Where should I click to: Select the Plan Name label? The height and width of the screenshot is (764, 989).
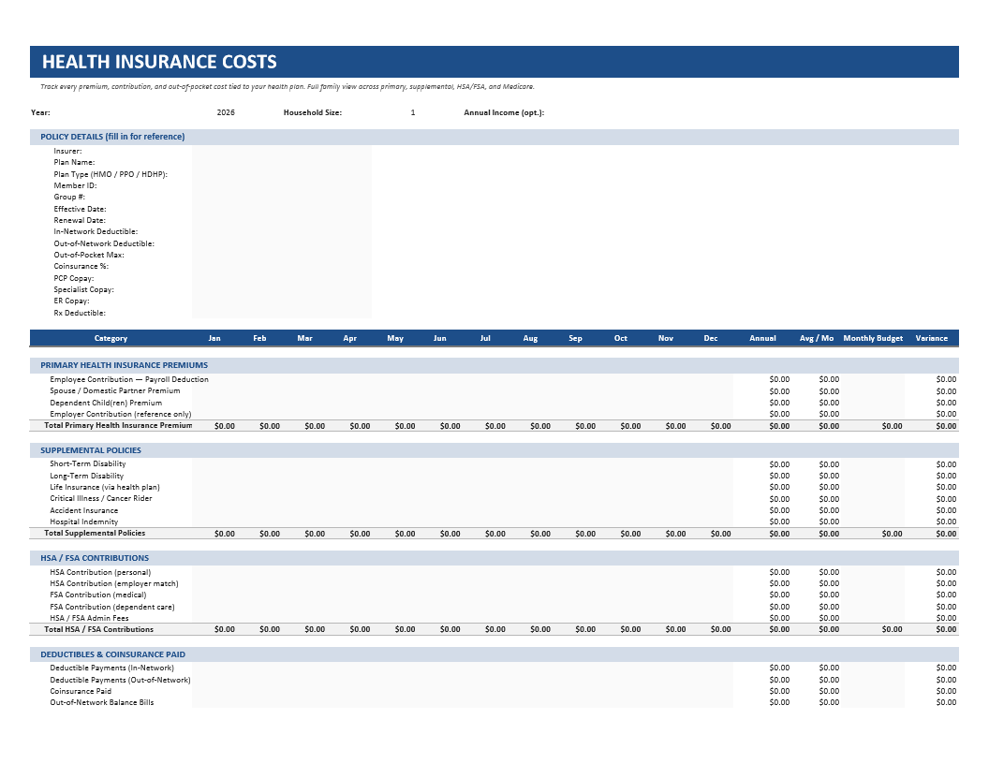pos(74,163)
